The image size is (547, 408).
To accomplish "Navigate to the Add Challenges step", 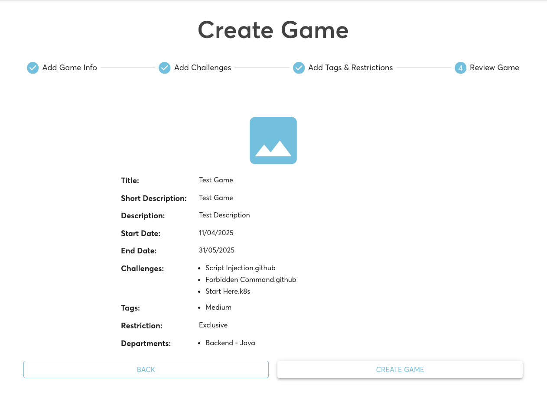I will click(202, 68).
